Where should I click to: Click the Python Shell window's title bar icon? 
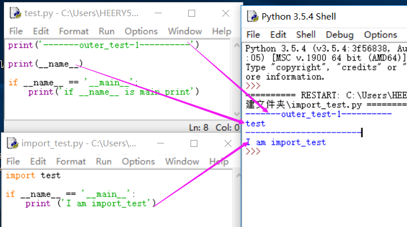point(252,16)
